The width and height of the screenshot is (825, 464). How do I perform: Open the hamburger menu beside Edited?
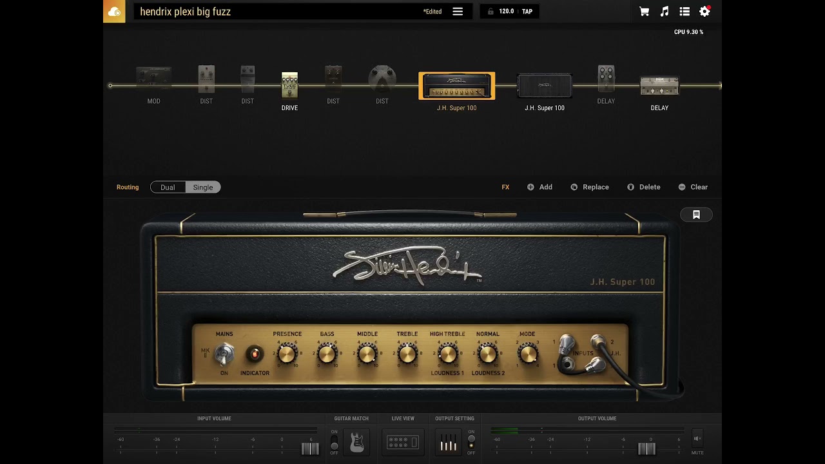[x=458, y=12]
